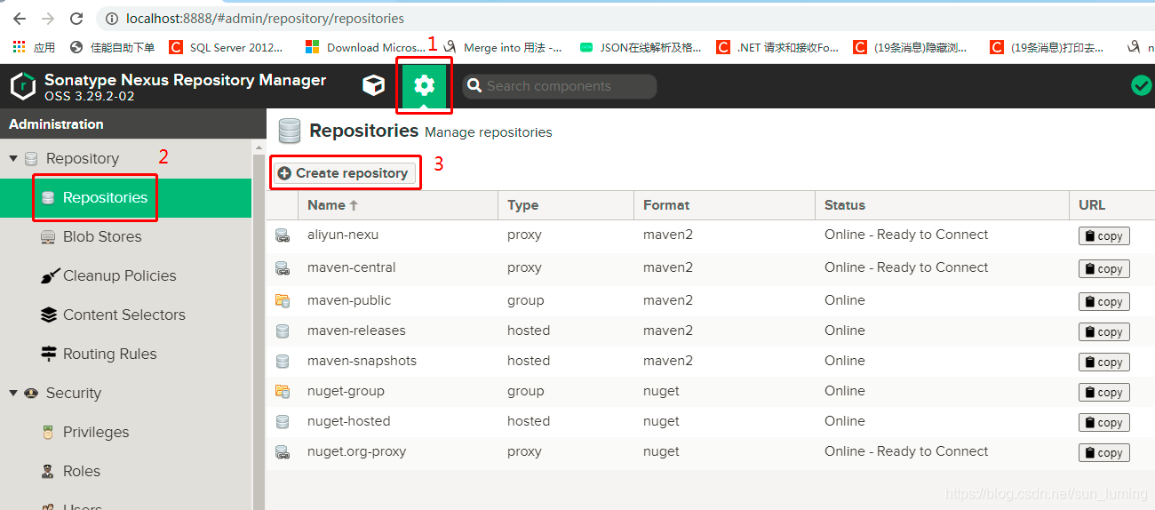Copy the URL of maven-snapshots

click(x=1104, y=363)
